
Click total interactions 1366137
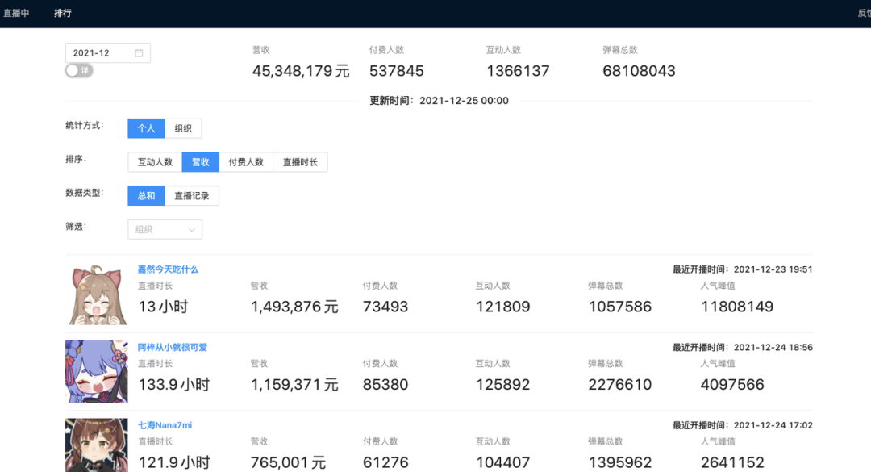point(518,71)
